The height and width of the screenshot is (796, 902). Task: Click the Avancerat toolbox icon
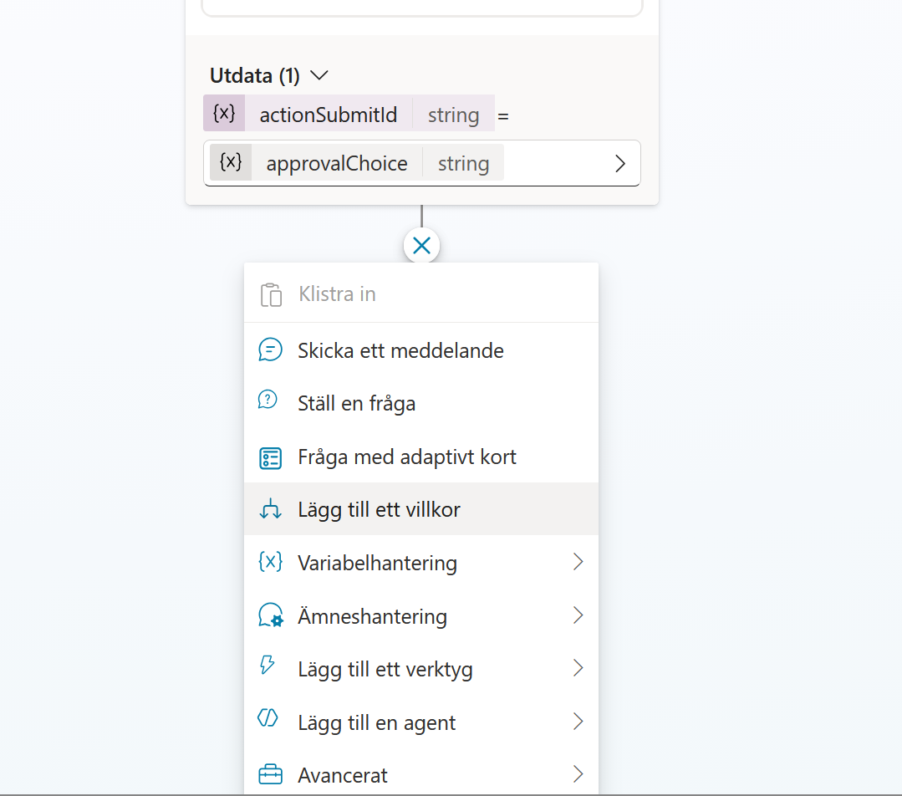270,774
